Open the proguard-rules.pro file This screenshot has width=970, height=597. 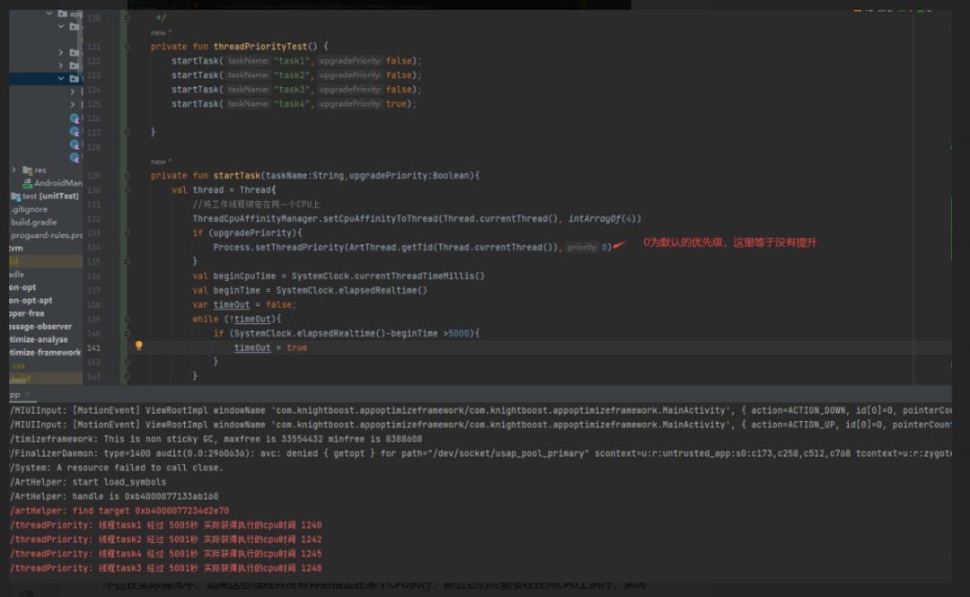47,235
